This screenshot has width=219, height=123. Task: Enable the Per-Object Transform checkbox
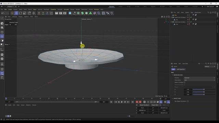pos(188,101)
